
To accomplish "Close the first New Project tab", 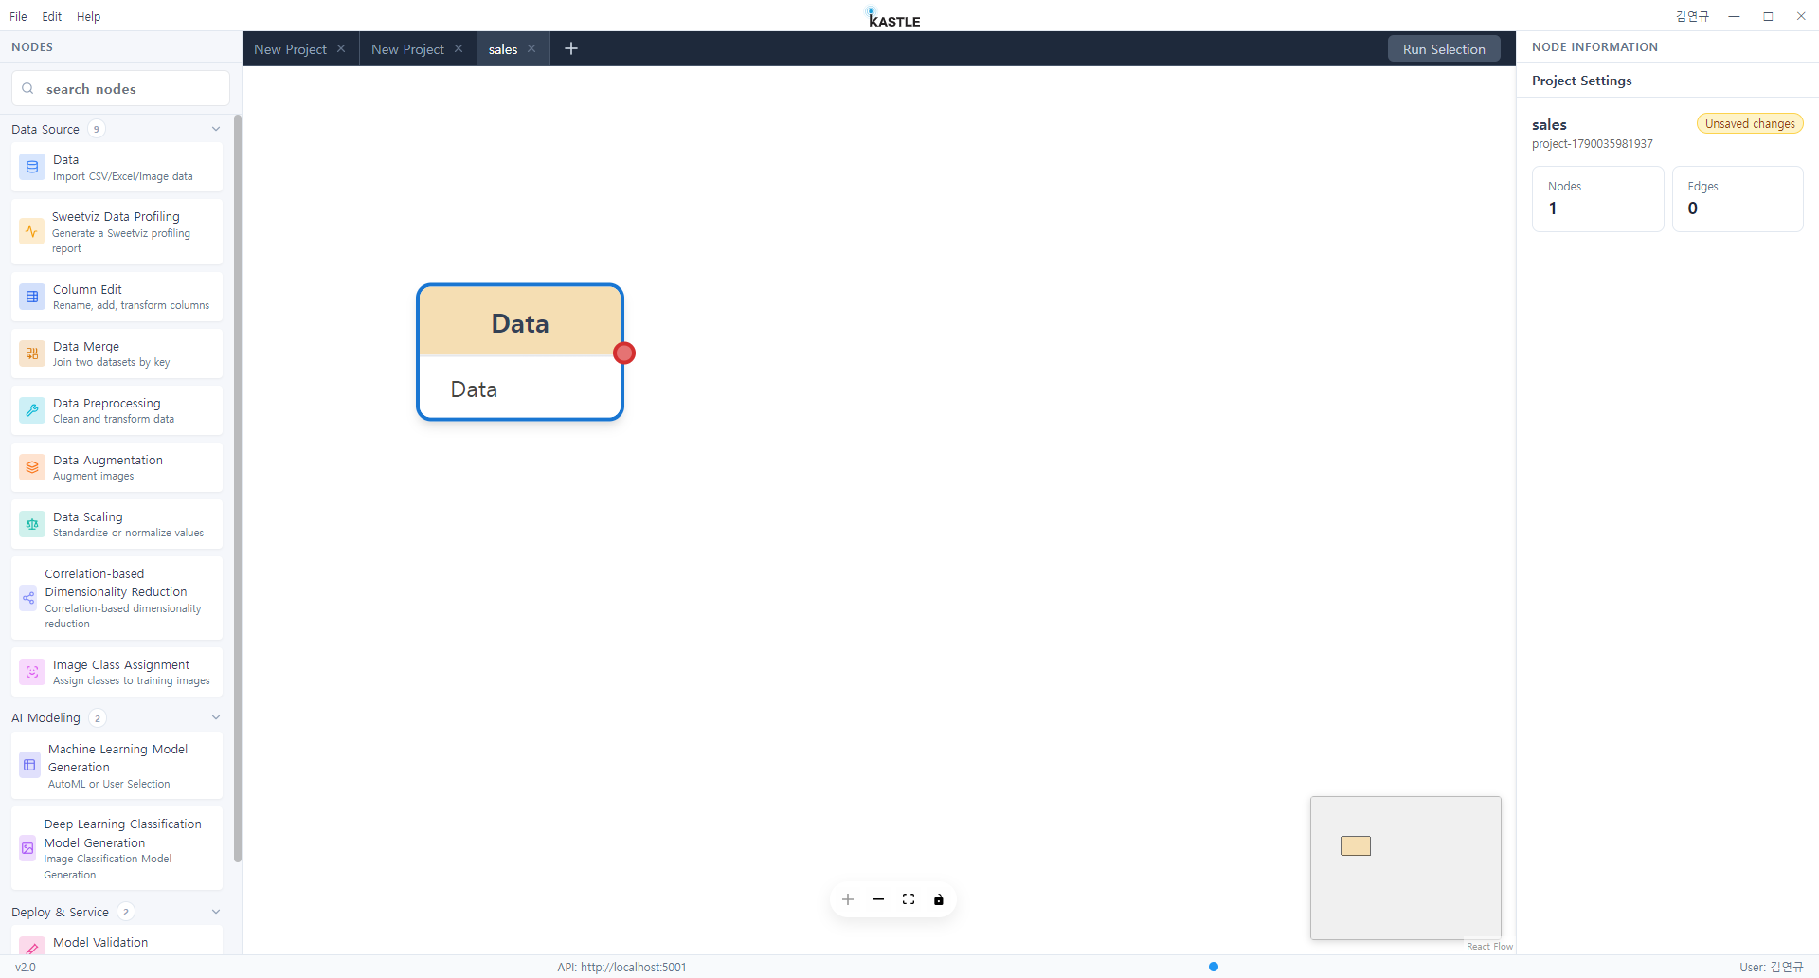I will pos(341,48).
